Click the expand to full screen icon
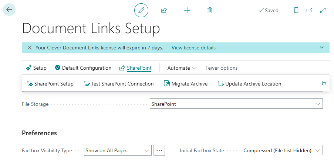 [323, 10]
